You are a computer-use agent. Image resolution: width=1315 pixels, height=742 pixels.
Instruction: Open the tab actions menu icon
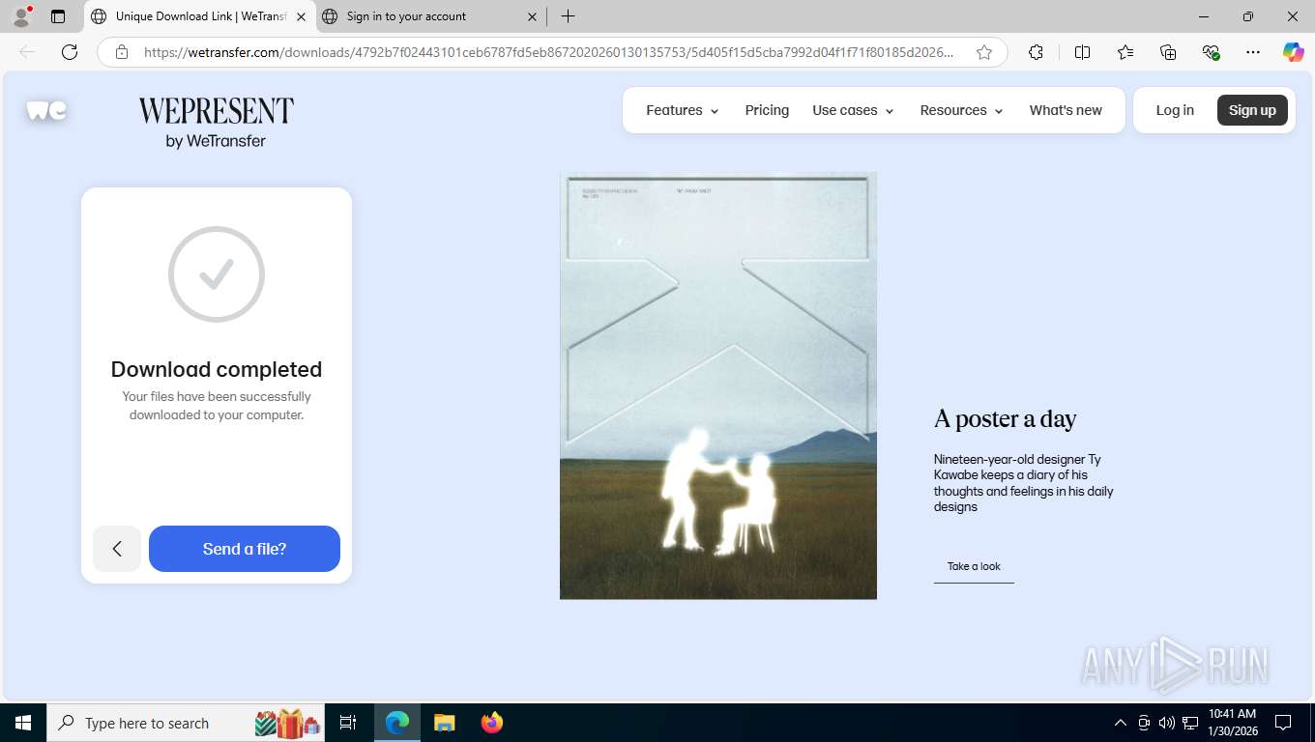(x=58, y=16)
